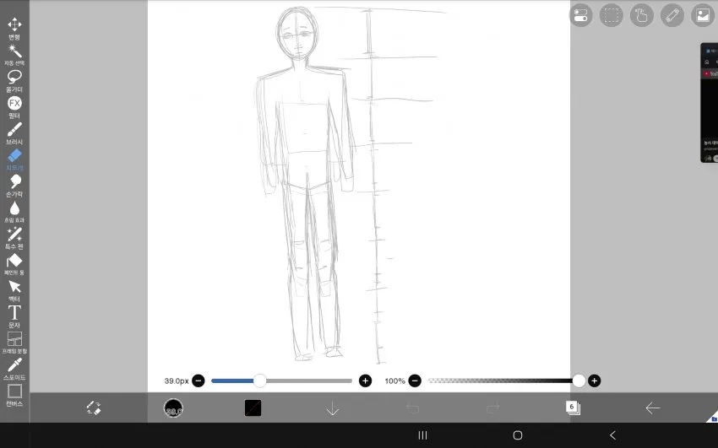Select the Eraser tool
The image size is (718, 448).
point(14,159)
